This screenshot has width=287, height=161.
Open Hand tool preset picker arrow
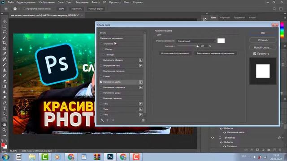(x=19, y=9)
